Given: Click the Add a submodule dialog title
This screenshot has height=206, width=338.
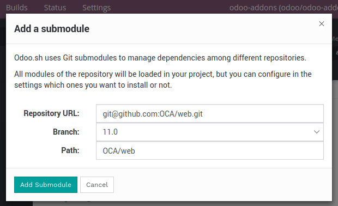Looking at the screenshot, I should click(x=52, y=29).
